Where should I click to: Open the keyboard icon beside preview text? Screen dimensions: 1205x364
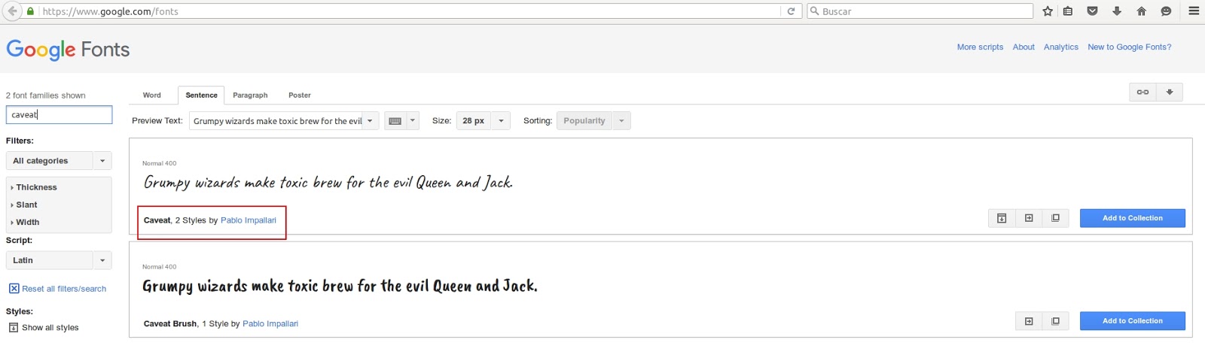point(395,121)
